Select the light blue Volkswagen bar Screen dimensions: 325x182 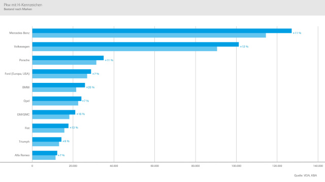124,49
